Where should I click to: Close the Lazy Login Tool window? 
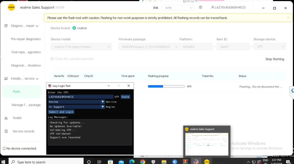[x=129, y=86]
